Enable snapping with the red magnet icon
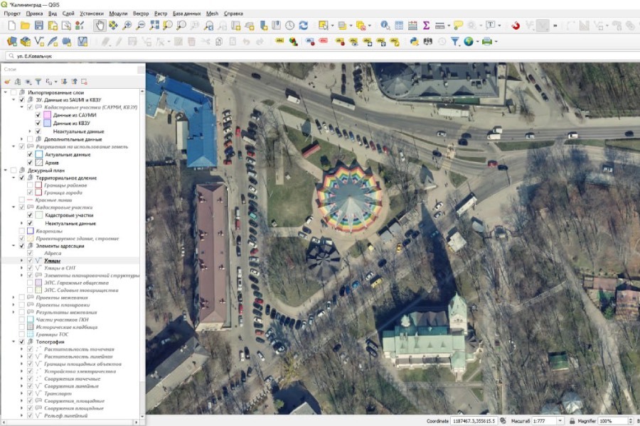Viewport: 640px width, 426px height. [516, 26]
